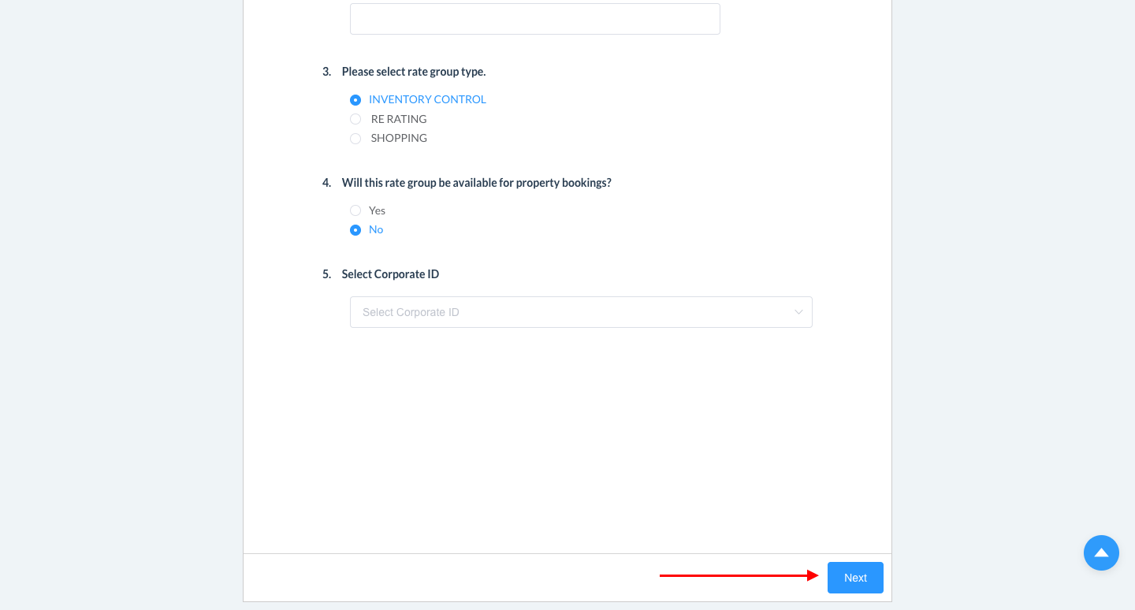The height and width of the screenshot is (610, 1135).
Task: Click the 'Select Corporate ID' question heading
Action: click(390, 274)
